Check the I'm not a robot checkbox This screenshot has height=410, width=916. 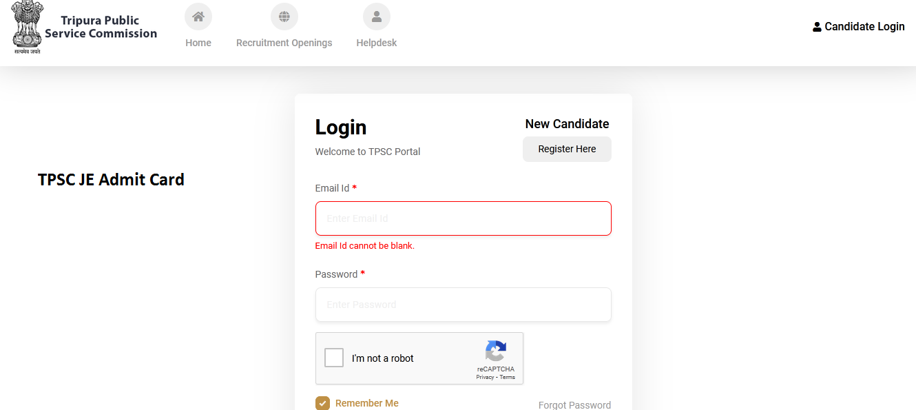click(333, 358)
